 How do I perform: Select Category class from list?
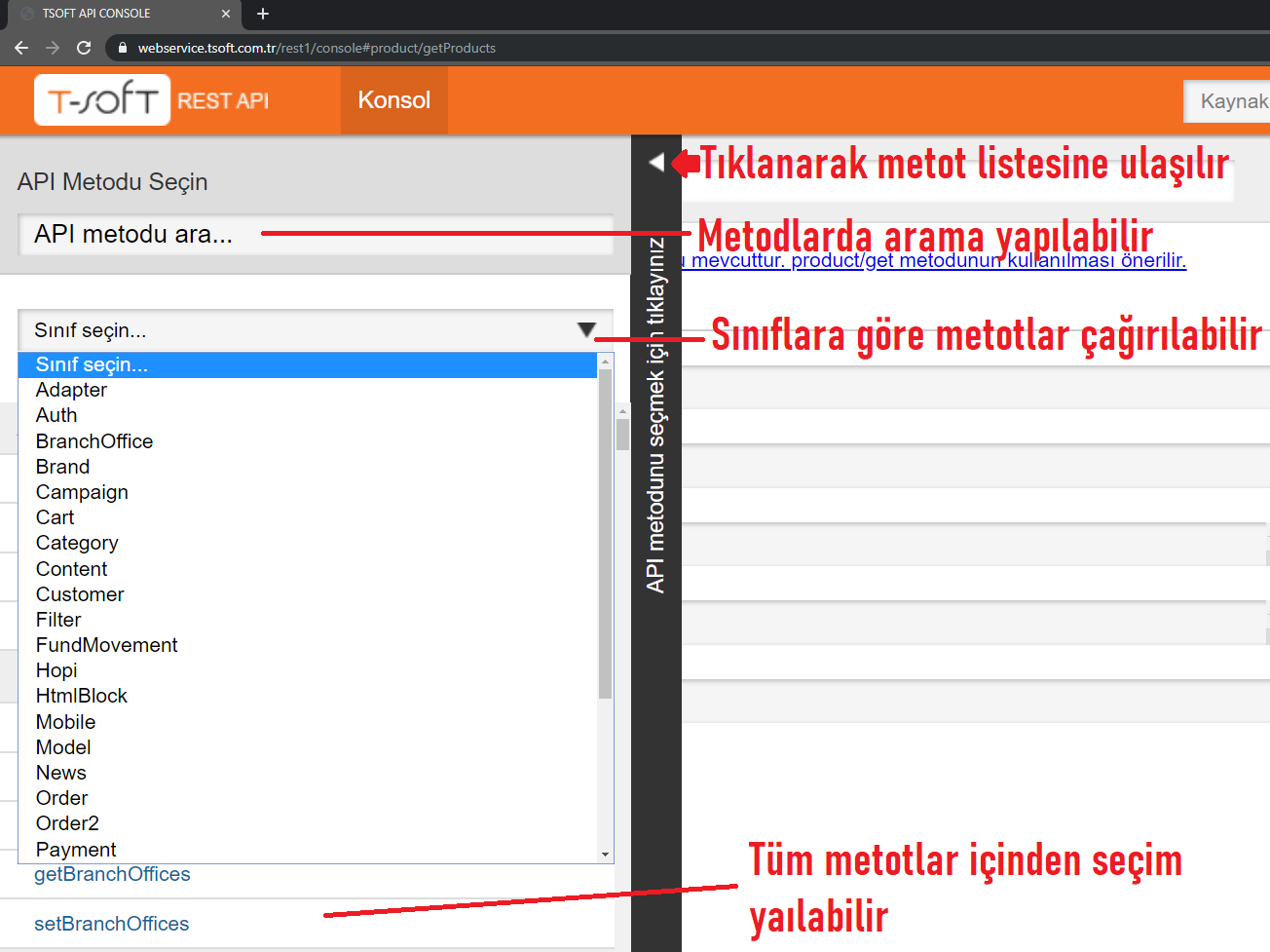click(308, 543)
